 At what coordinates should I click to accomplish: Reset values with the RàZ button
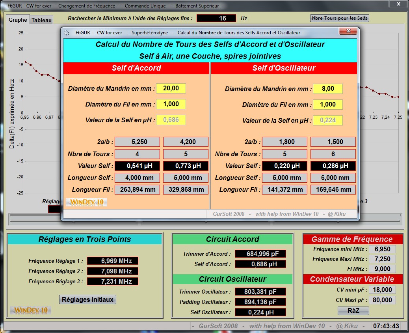click(353, 311)
